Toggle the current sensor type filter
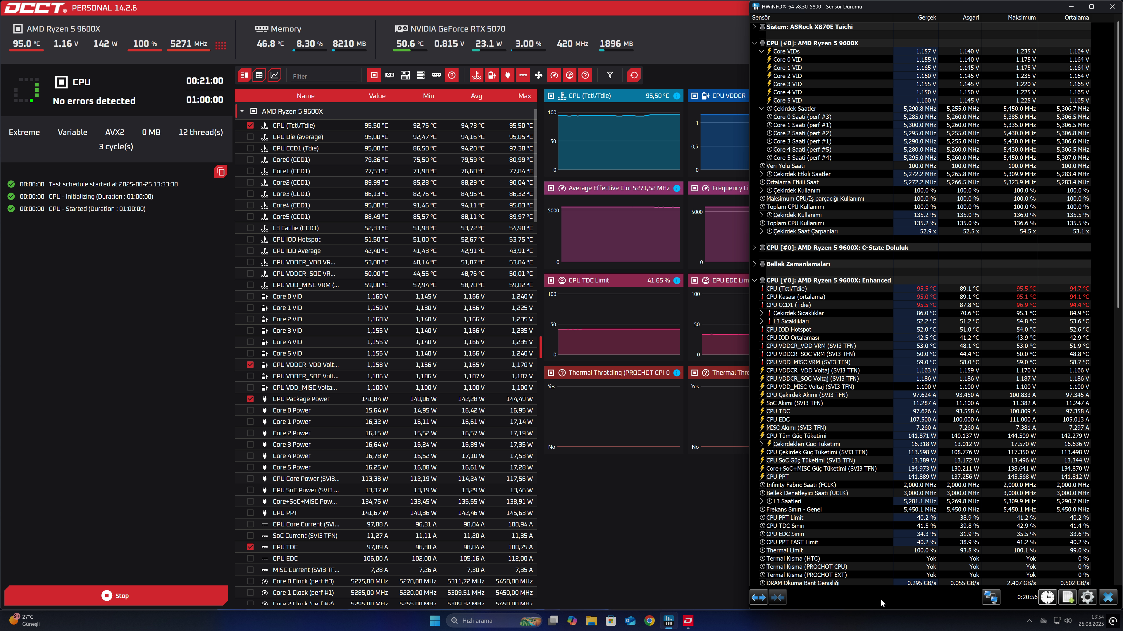1123x631 pixels. coord(523,75)
